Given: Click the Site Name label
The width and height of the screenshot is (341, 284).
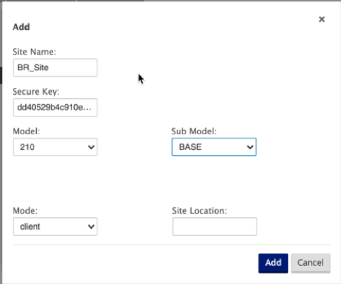Looking at the screenshot, I should pos(34,52).
